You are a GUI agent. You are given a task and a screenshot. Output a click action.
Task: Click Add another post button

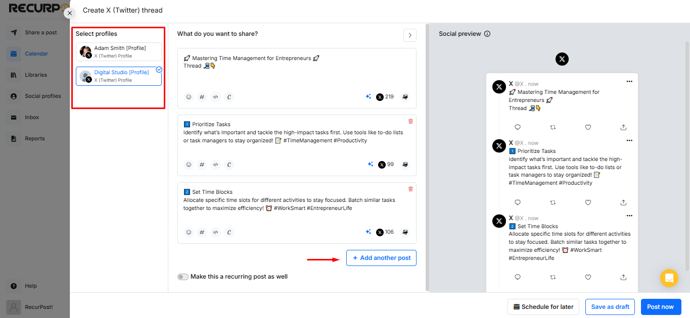[x=381, y=258]
